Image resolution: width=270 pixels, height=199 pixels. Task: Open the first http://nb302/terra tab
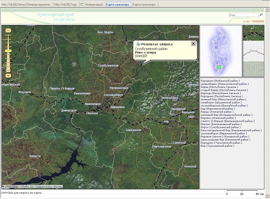[x=13, y=5]
